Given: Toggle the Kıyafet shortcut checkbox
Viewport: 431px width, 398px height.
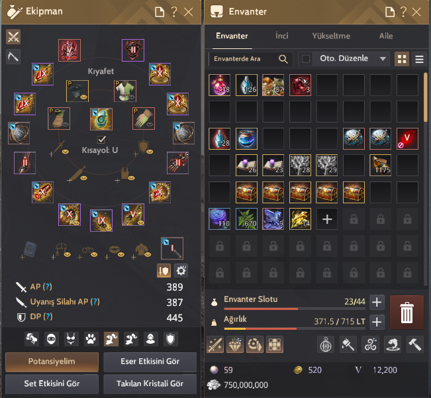Looking at the screenshot, I should click(101, 140).
